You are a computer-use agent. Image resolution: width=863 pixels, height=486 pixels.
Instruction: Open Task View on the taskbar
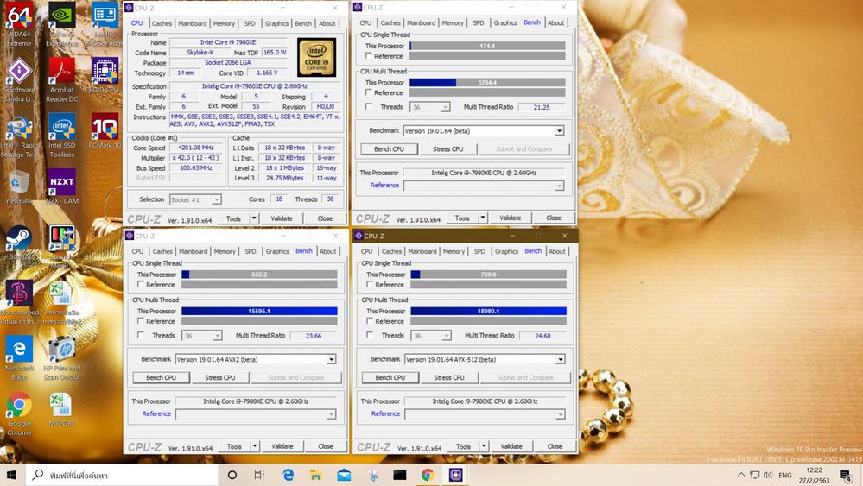click(x=259, y=475)
